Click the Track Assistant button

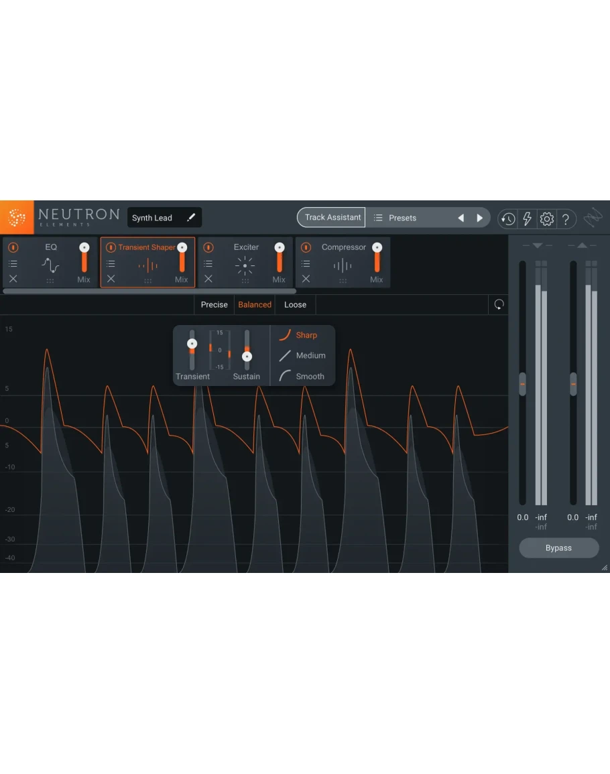click(x=332, y=217)
